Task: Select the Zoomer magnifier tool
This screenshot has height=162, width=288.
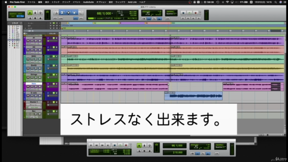Action: click(56, 13)
